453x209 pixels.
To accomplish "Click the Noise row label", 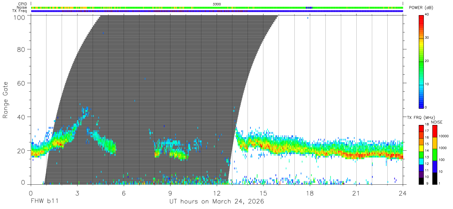I will [x=21, y=7].
